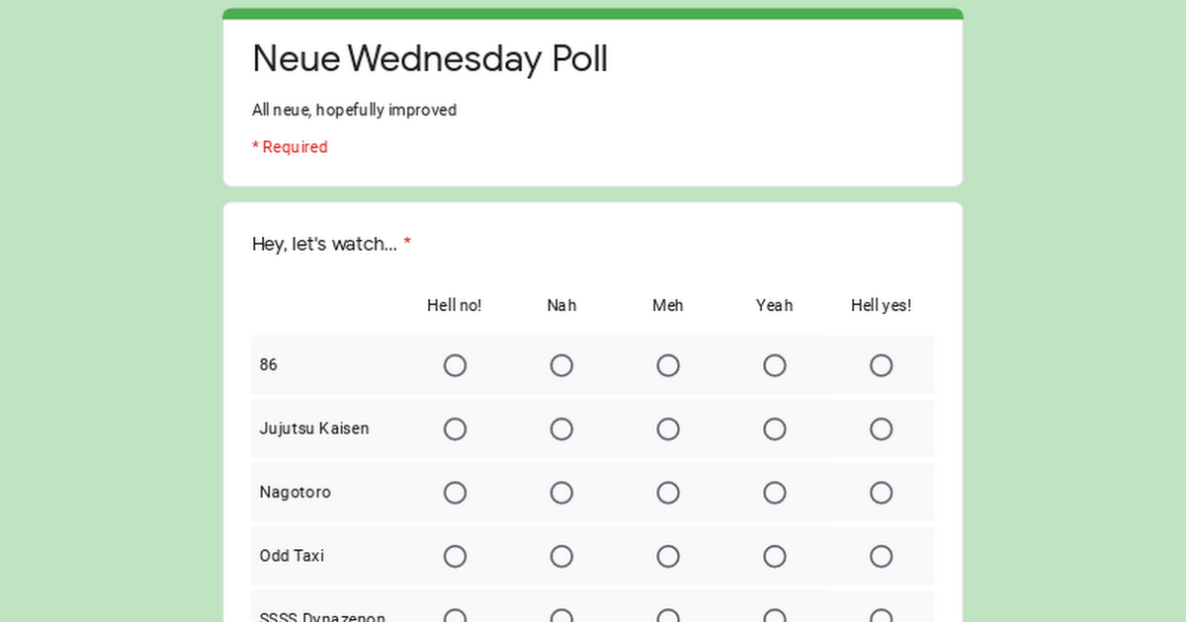Choose Hell yes! for Nagotoro
The image size is (1186, 622).
882,493
